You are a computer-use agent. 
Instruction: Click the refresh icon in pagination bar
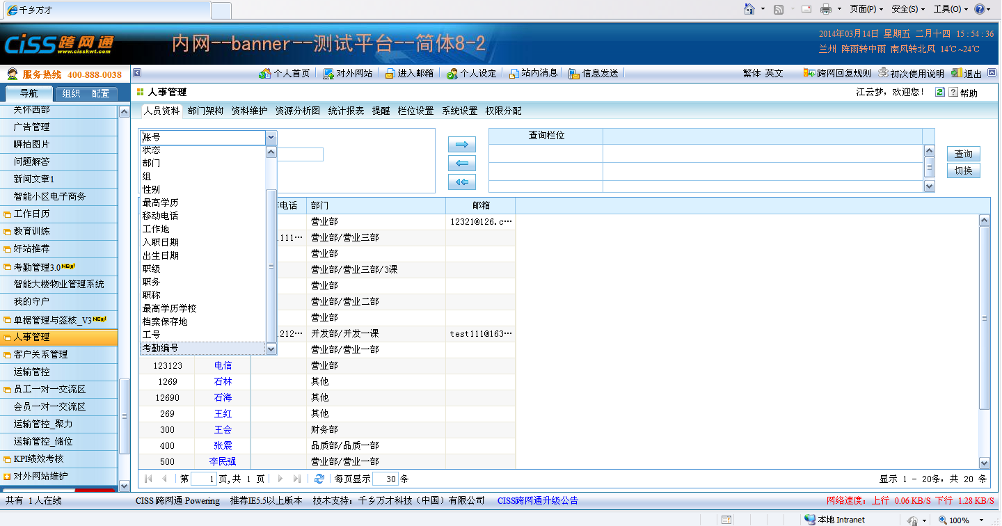[x=319, y=479]
